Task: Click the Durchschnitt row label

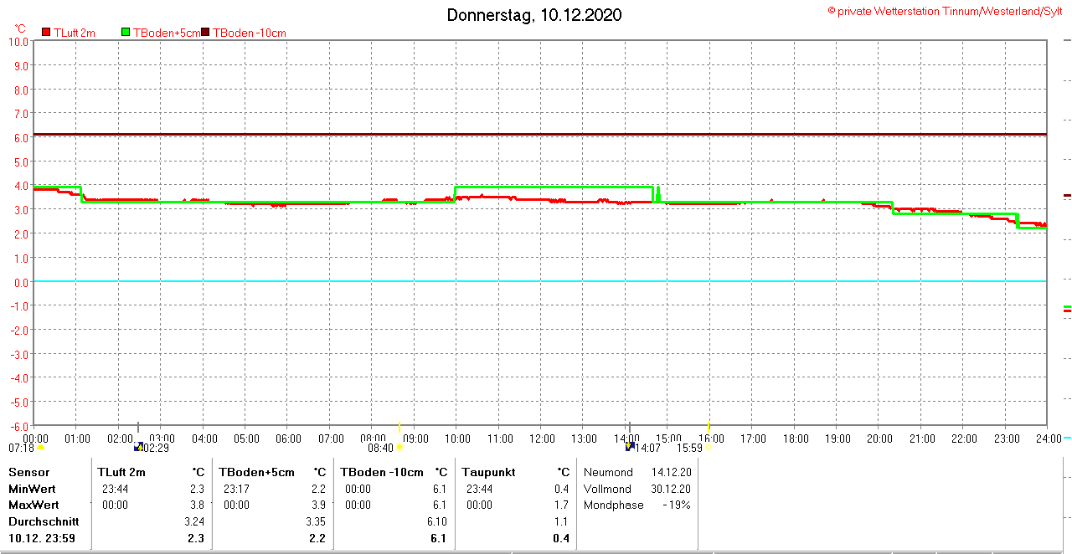Action: tap(43, 521)
